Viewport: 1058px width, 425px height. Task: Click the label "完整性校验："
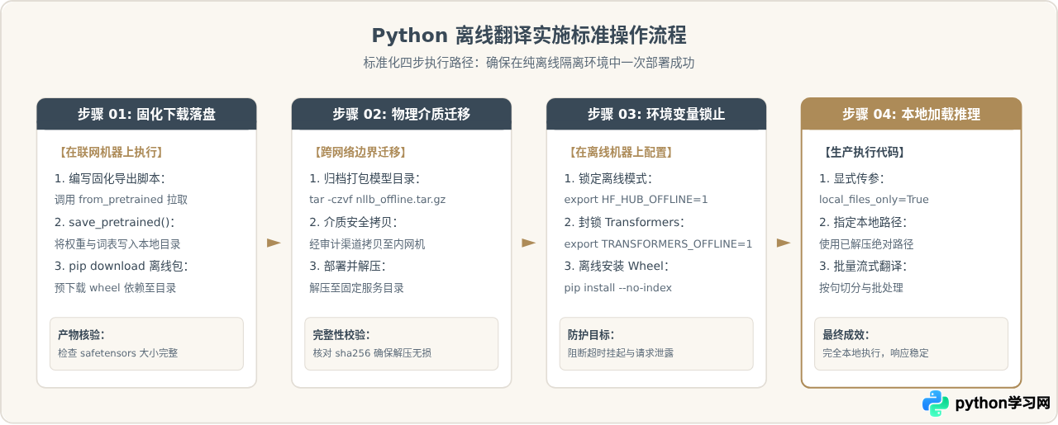[x=341, y=335]
